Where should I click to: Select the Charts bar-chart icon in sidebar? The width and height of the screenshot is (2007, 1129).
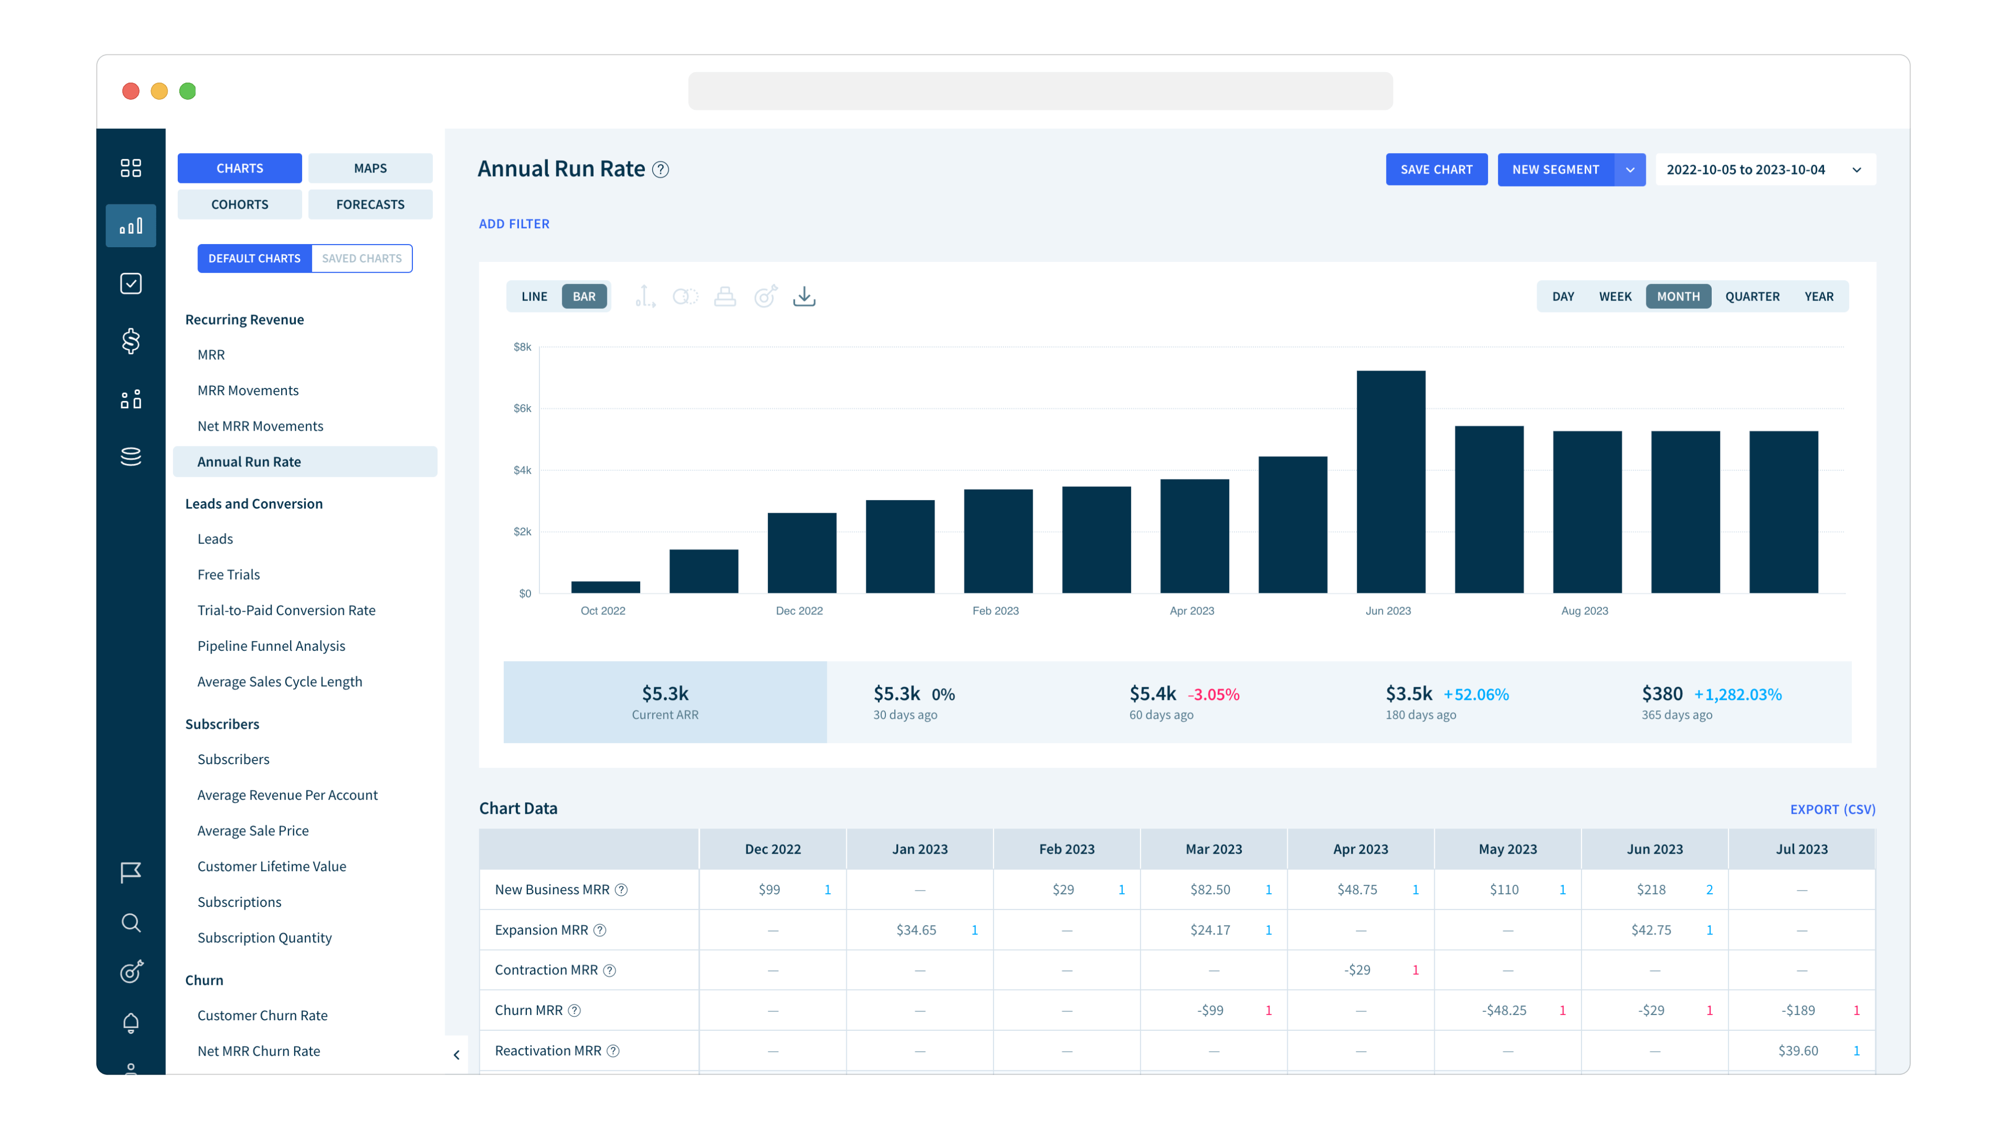[131, 225]
